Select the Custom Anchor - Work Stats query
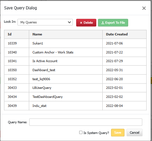 click(75, 52)
